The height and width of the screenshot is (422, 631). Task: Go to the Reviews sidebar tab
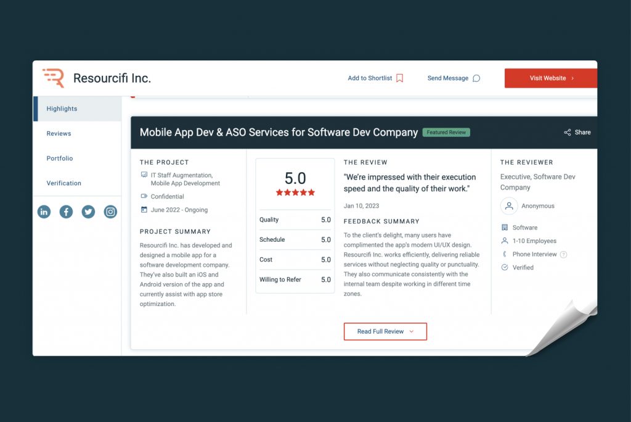tap(59, 134)
